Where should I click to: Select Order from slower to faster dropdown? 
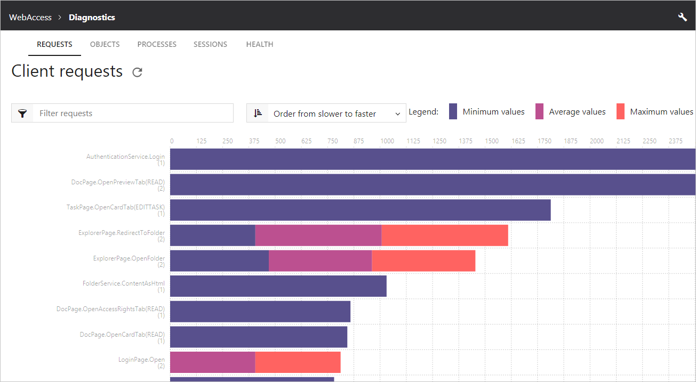[326, 113]
